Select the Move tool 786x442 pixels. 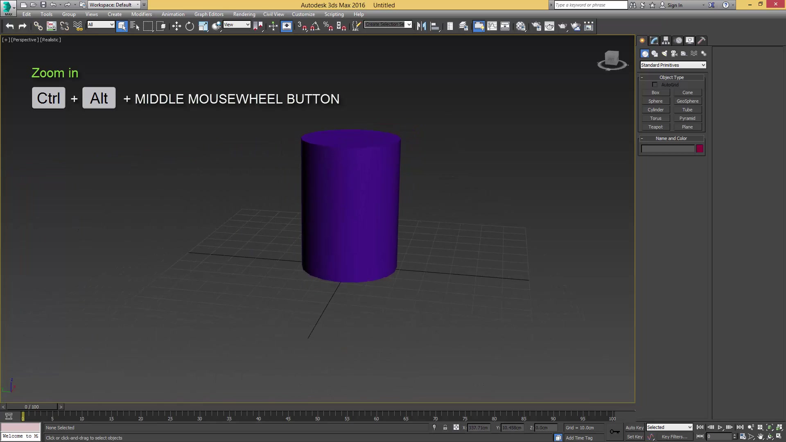[176, 26]
